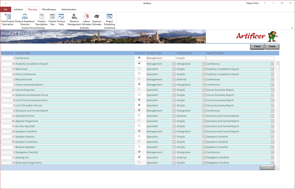Open Final Product Description from ribbon

[8, 20]
